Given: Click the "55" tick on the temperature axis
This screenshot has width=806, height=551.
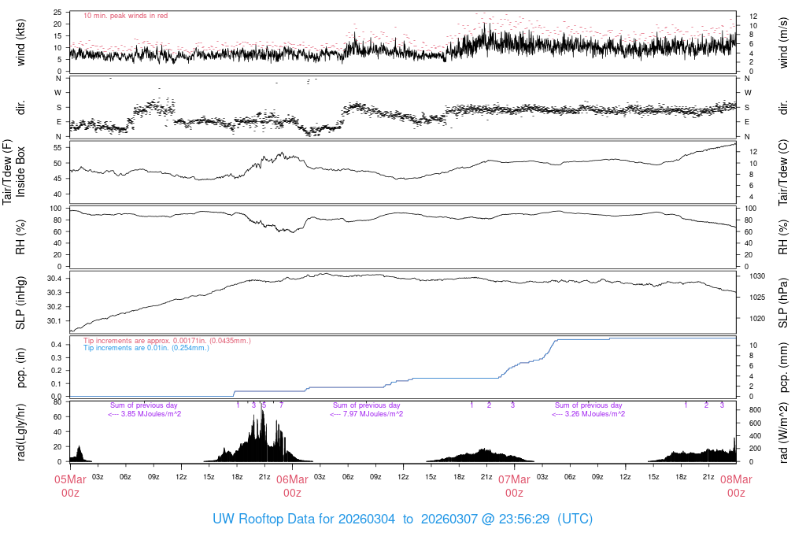Looking at the screenshot, I should click(57, 148).
